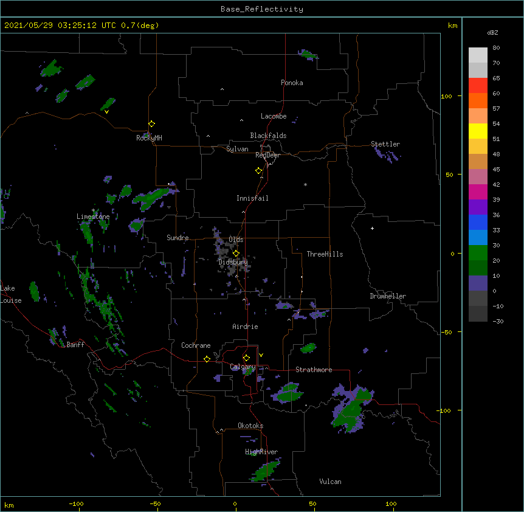Click the yellow diamond marker right of Cochrane

tap(207, 359)
